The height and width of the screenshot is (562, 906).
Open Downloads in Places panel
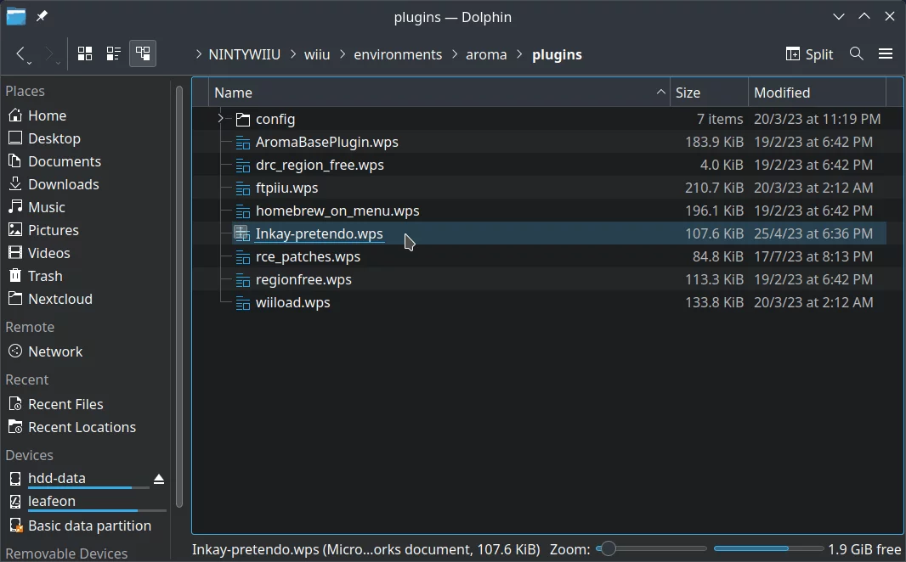[63, 184]
